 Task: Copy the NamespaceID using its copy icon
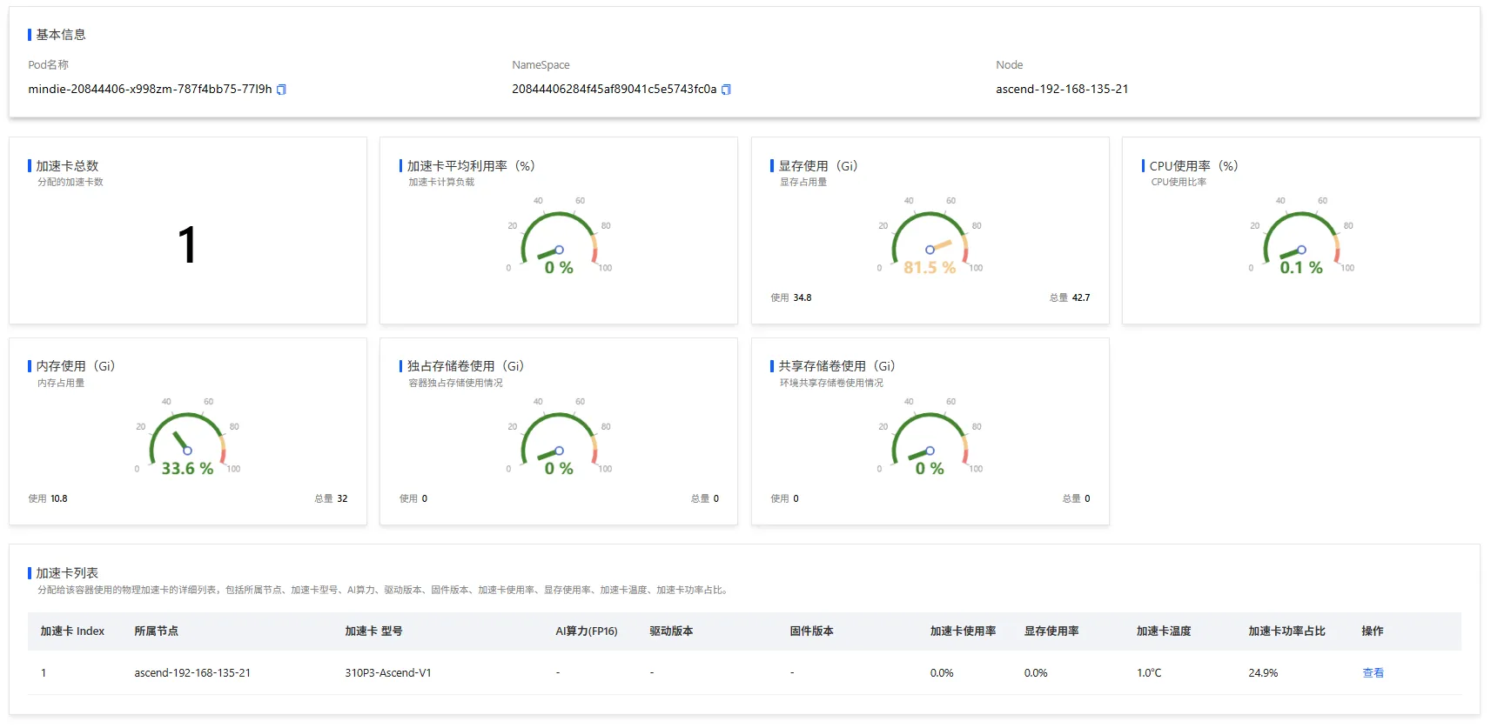[726, 90]
